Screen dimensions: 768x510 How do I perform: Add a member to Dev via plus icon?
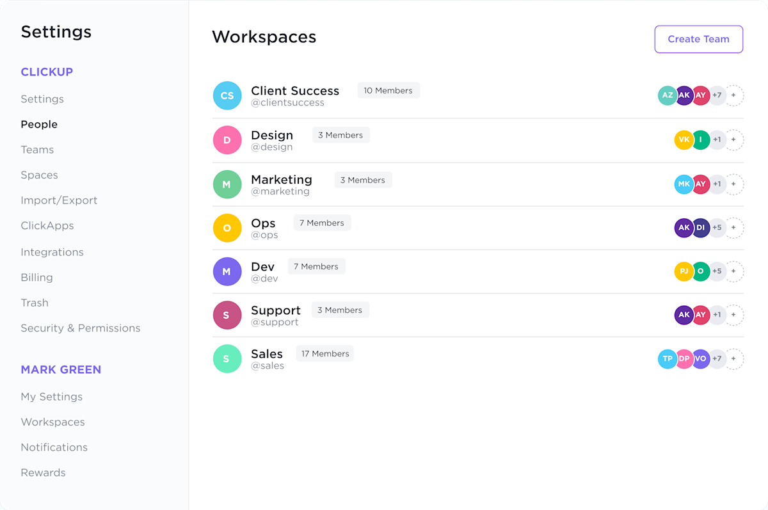click(733, 271)
